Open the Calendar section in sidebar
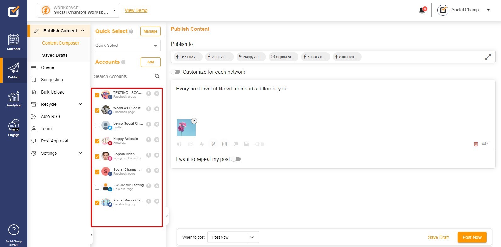 coord(14,42)
